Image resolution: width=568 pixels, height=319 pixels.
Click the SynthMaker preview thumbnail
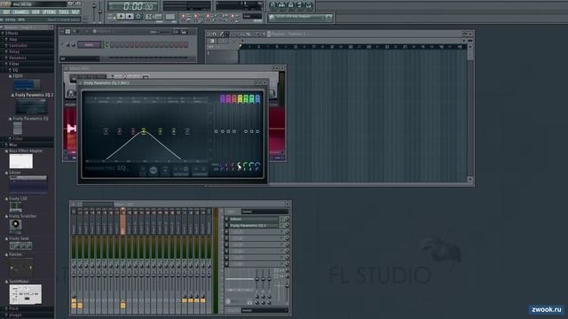pyautogui.click(x=26, y=294)
